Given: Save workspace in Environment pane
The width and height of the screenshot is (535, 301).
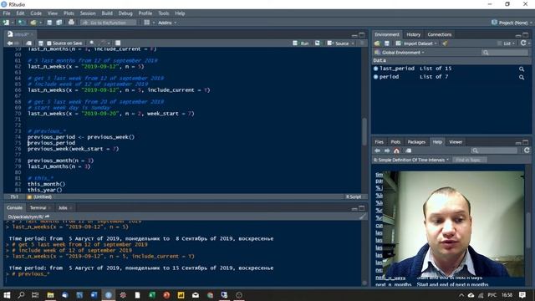Looking at the screenshot, I should (x=386, y=43).
